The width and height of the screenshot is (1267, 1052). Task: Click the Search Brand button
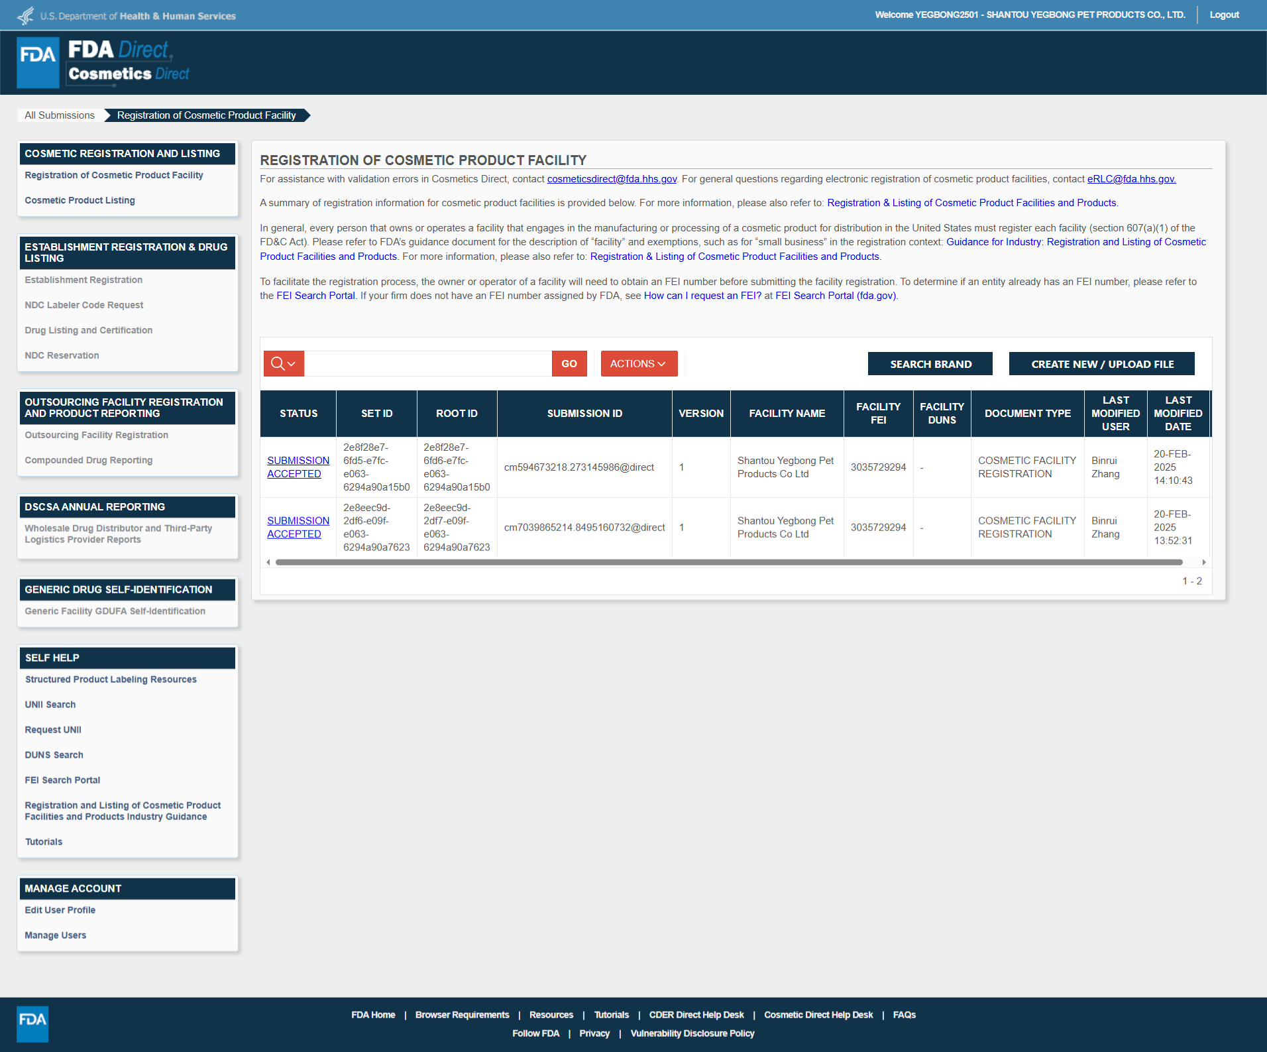tap(930, 364)
